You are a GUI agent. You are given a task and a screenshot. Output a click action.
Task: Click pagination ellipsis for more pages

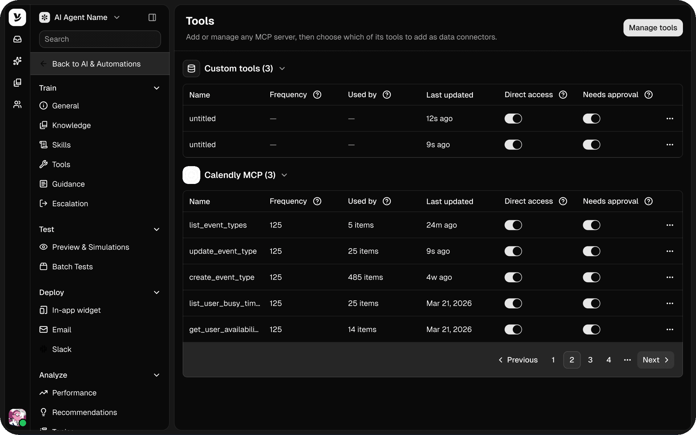(627, 360)
